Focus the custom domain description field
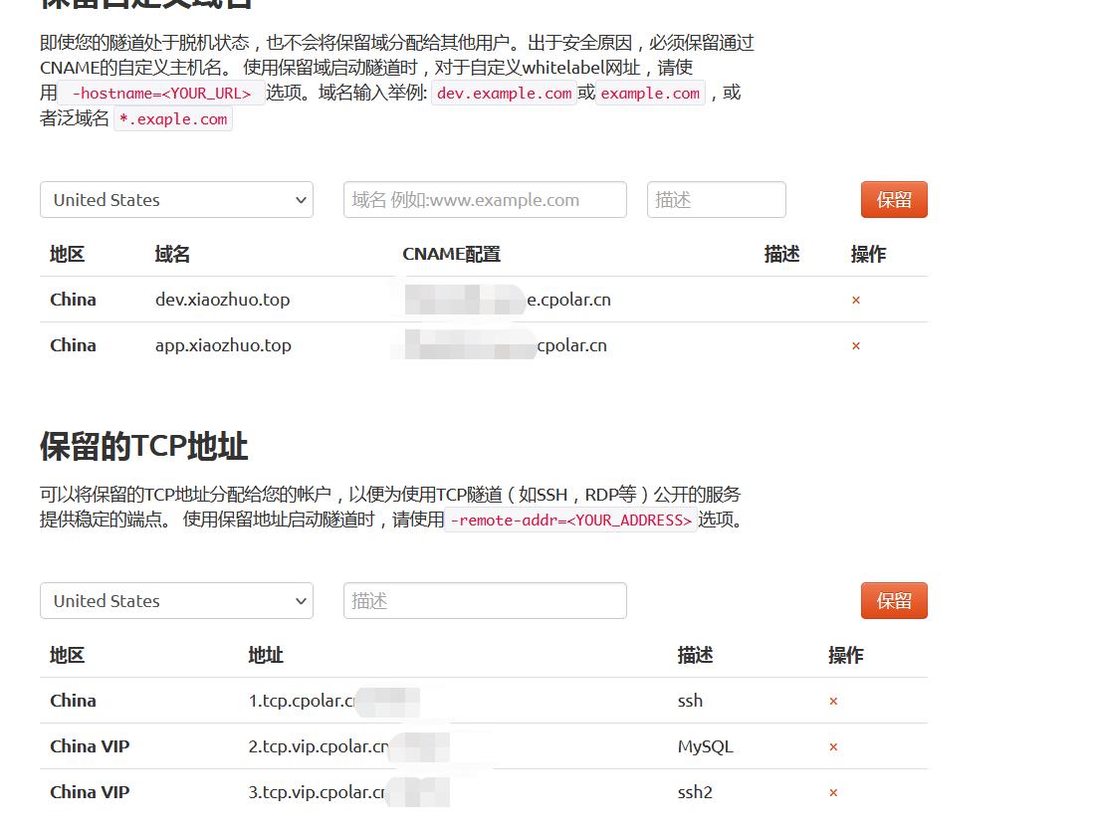 [717, 200]
